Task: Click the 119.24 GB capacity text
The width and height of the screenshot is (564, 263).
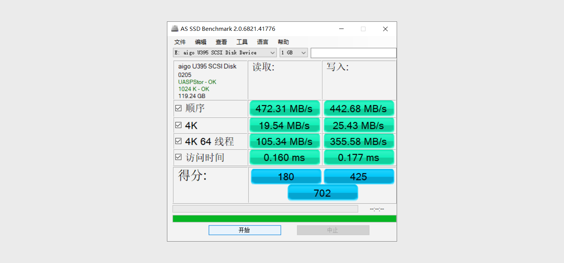Action: pyautogui.click(x=192, y=96)
